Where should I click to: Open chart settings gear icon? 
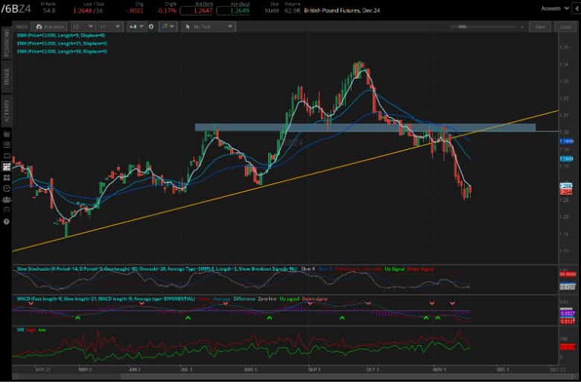150,27
